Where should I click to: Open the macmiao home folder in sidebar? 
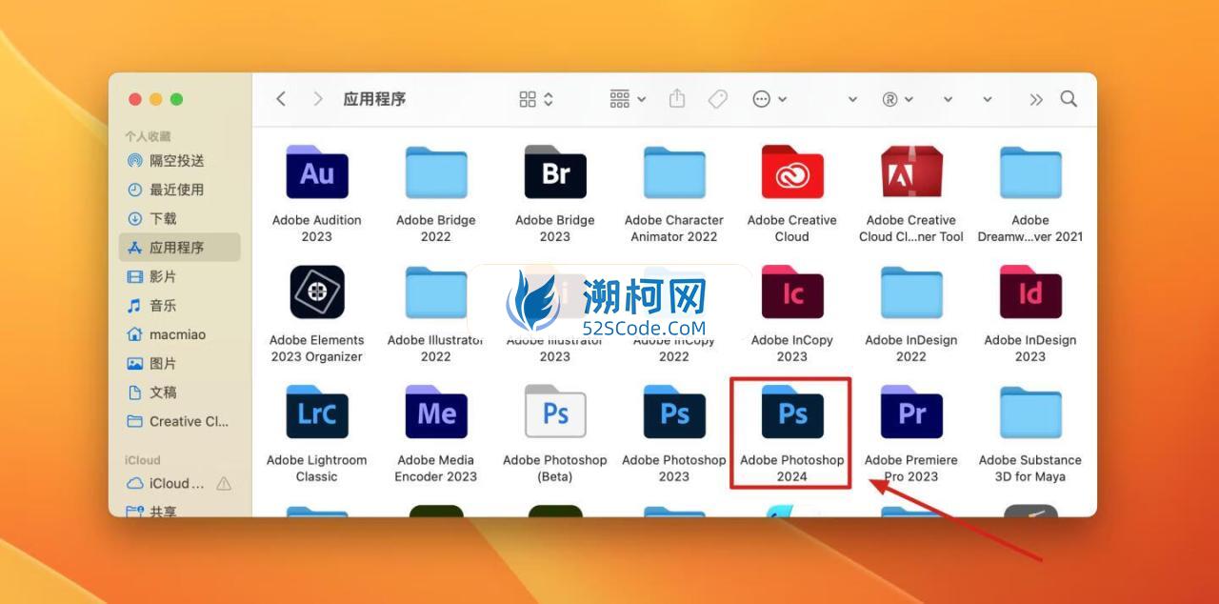[x=179, y=334]
